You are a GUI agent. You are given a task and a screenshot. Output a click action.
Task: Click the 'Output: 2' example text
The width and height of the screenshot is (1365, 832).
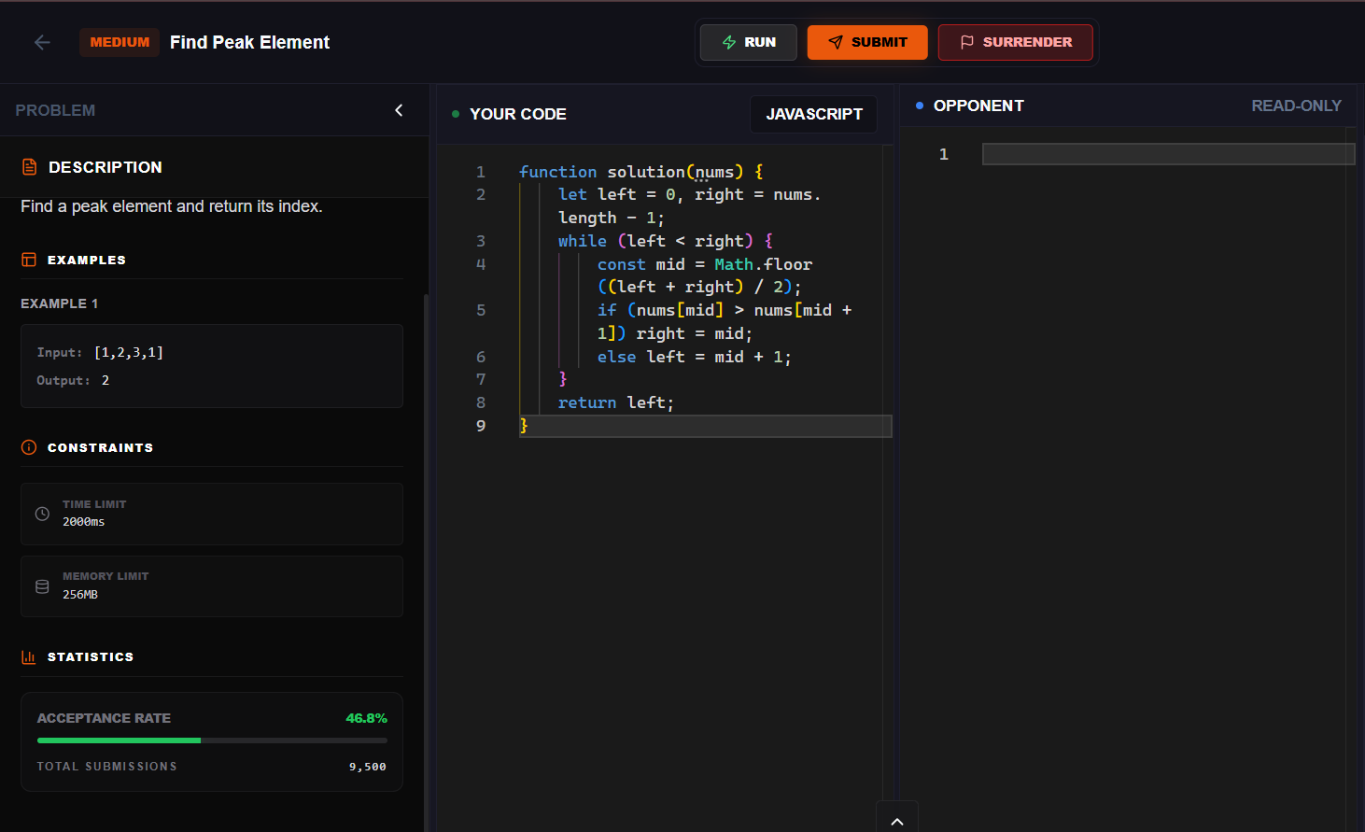[73, 380]
